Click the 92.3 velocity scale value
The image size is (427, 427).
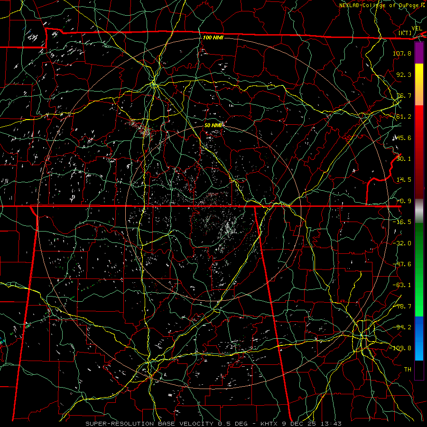click(x=404, y=74)
